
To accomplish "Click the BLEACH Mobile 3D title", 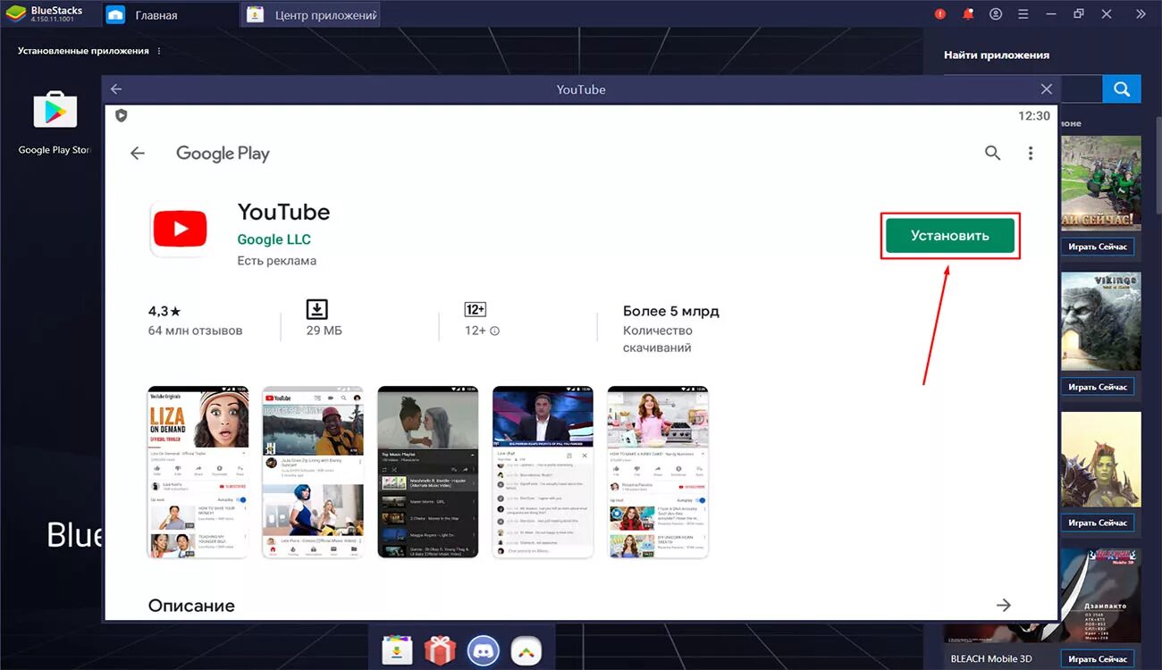I will [990, 659].
